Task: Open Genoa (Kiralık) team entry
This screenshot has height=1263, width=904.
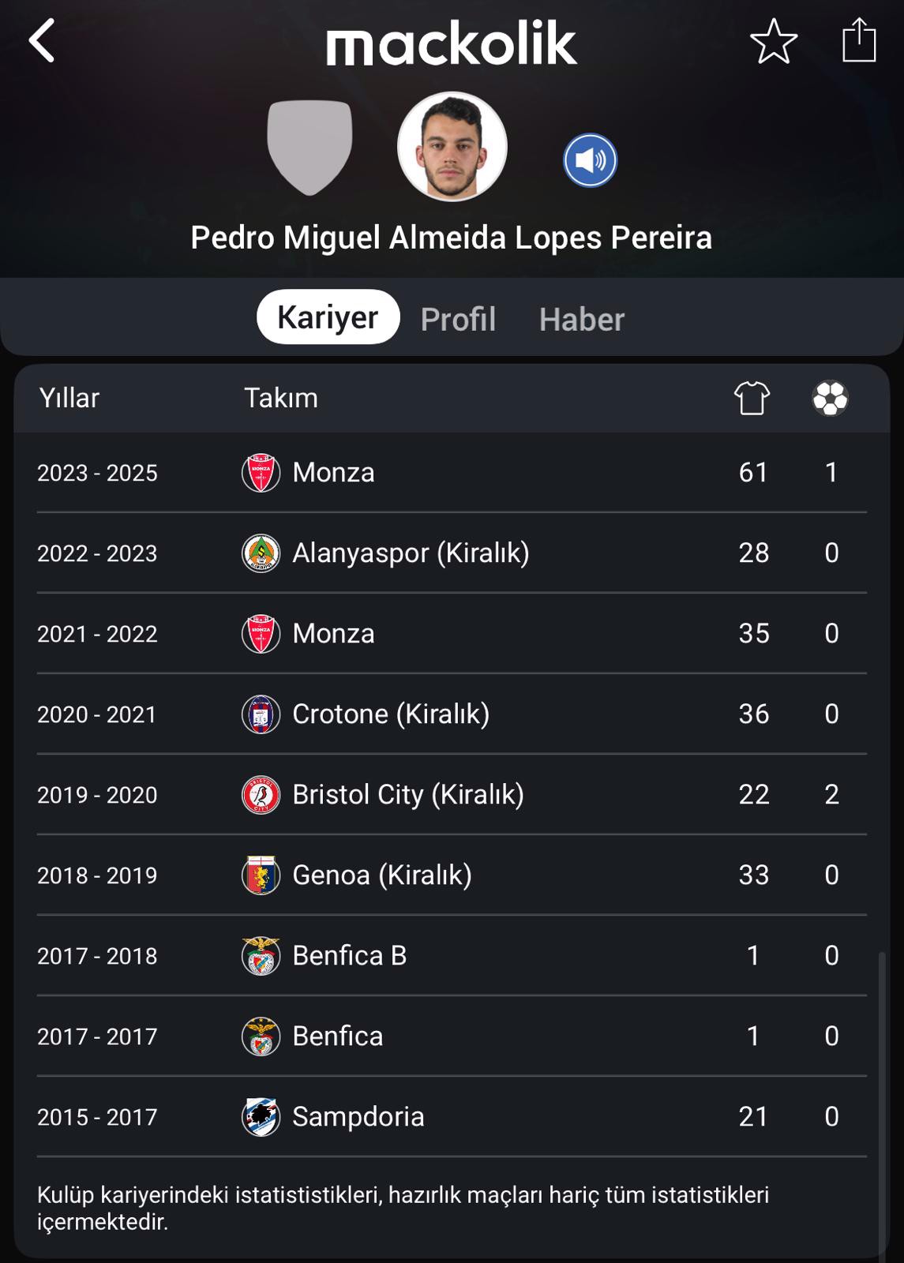Action: tap(382, 875)
